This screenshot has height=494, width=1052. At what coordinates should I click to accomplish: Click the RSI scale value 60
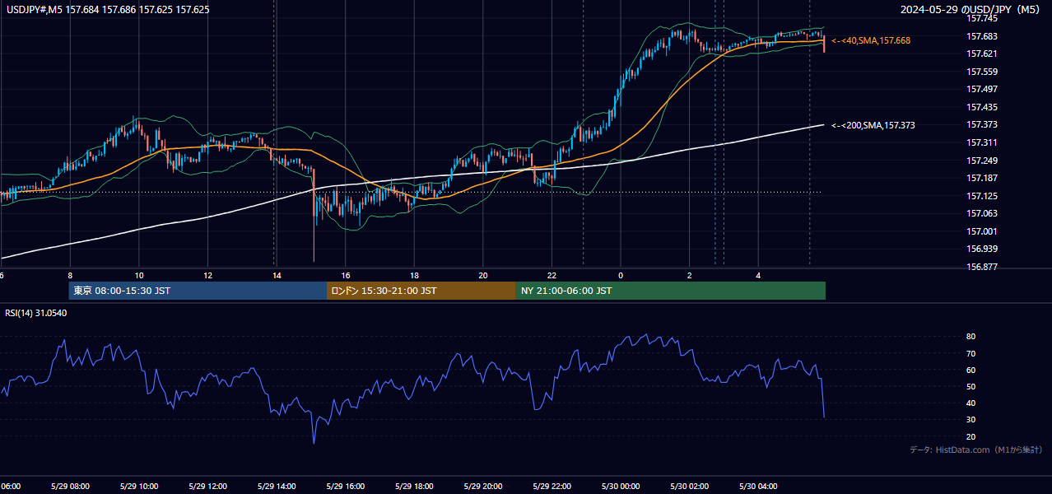(971, 370)
